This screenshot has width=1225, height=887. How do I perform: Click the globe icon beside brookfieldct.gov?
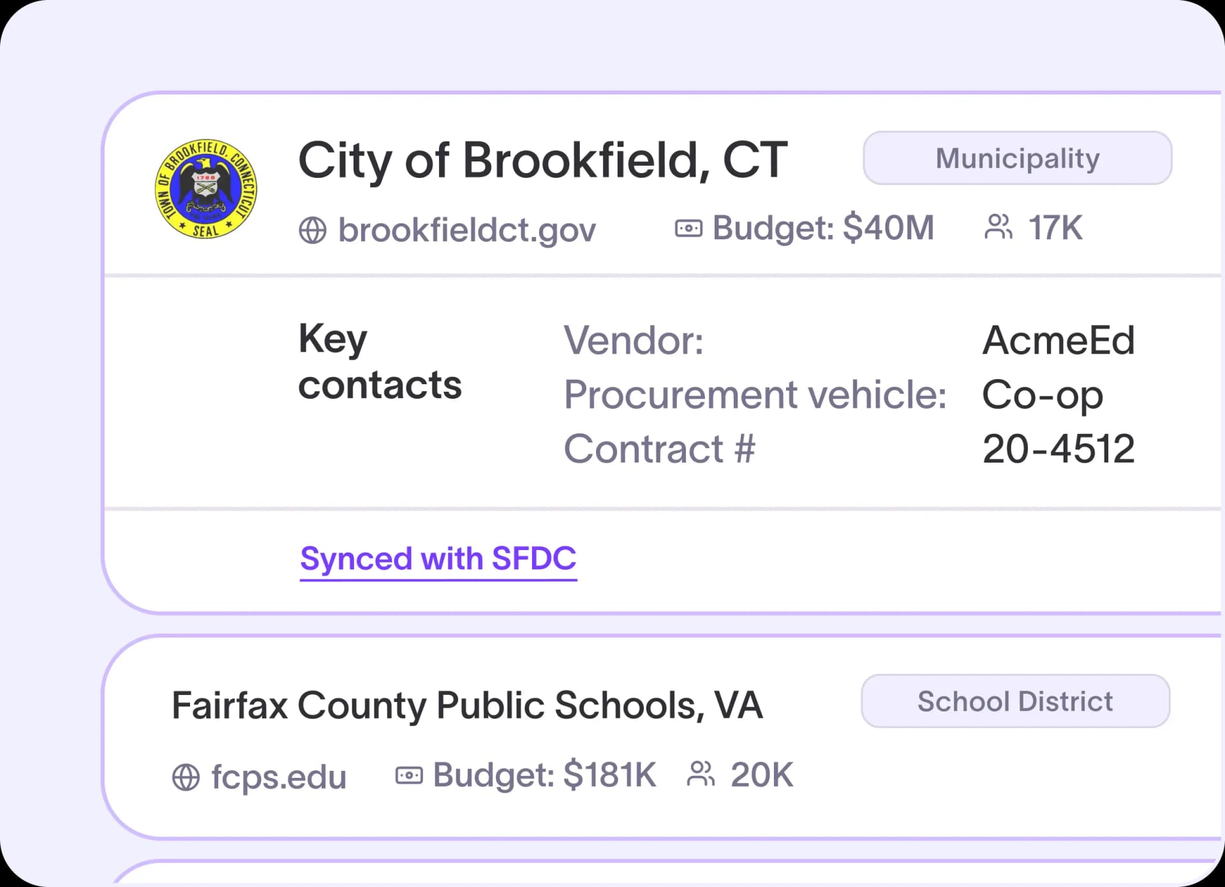pos(313,230)
